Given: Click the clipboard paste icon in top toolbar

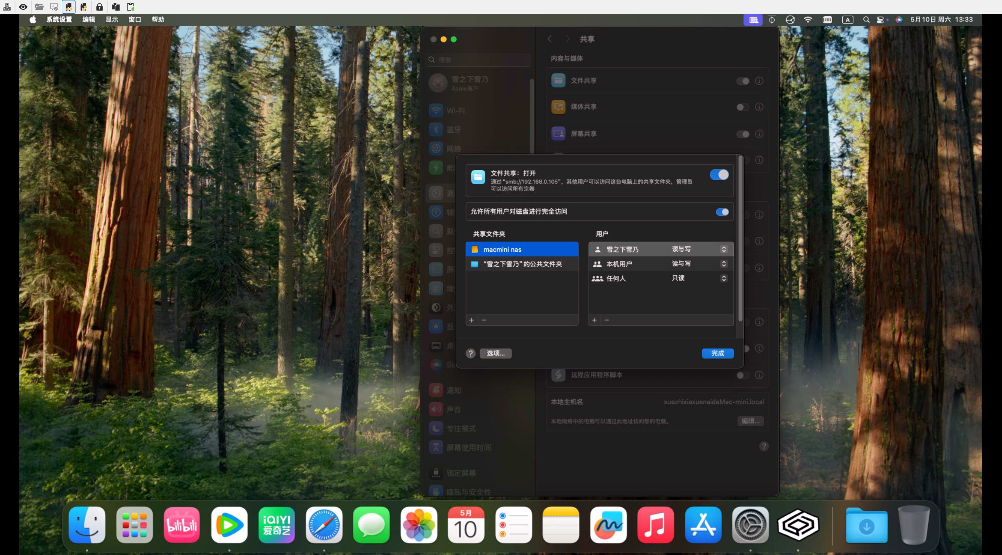Looking at the screenshot, I should pos(131,7).
